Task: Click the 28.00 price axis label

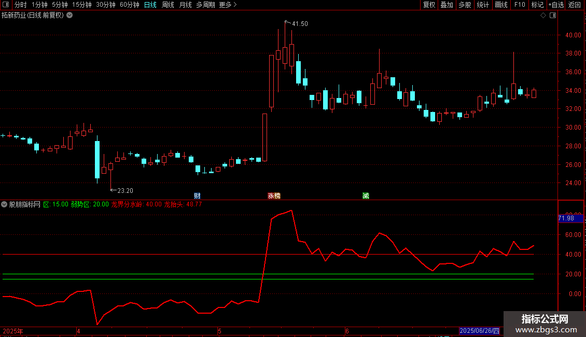Action: [x=573, y=146]
